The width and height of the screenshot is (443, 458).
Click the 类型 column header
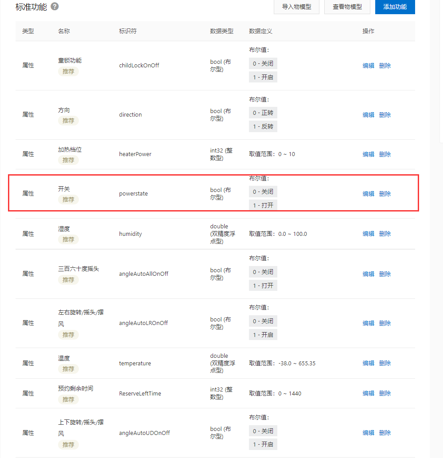click(x=28, y=31)
